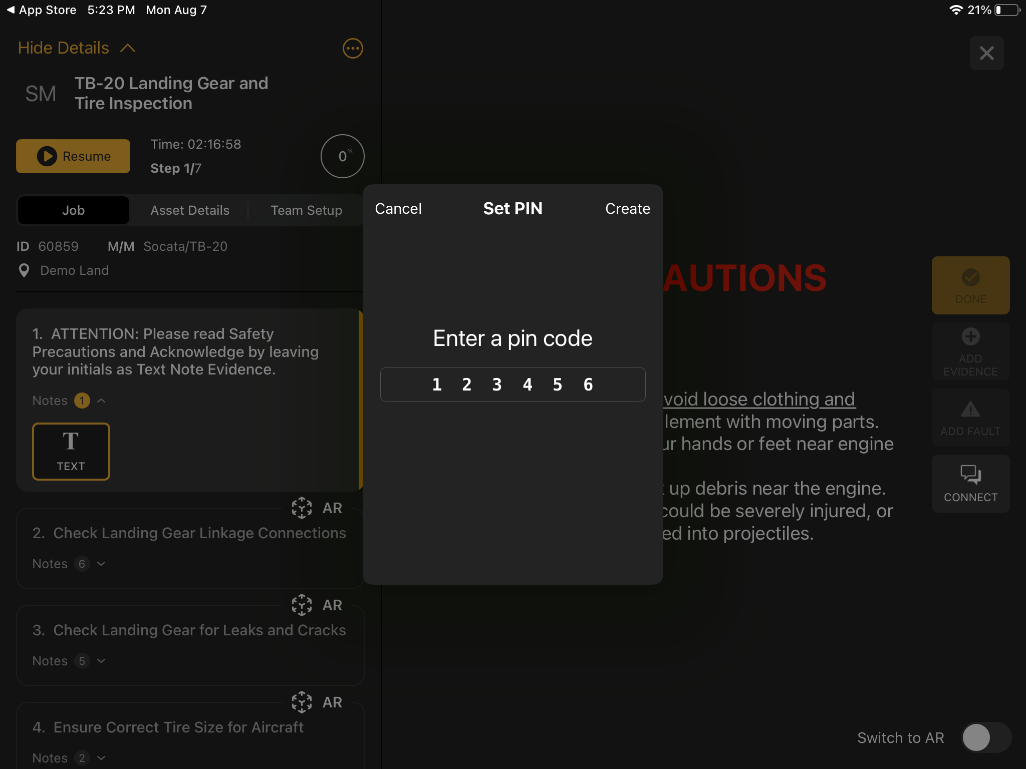Click Create in Set PIN dialog
Screen dimensions: 1026x769
tap(627, 209)
